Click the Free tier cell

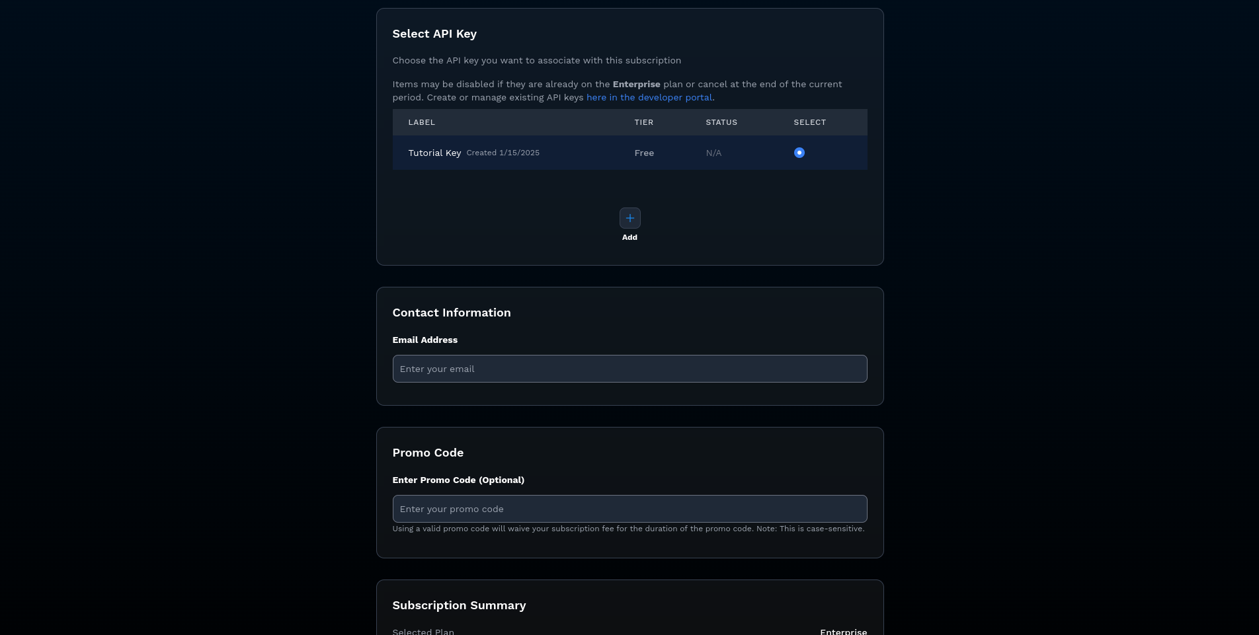tap(643, 153)
